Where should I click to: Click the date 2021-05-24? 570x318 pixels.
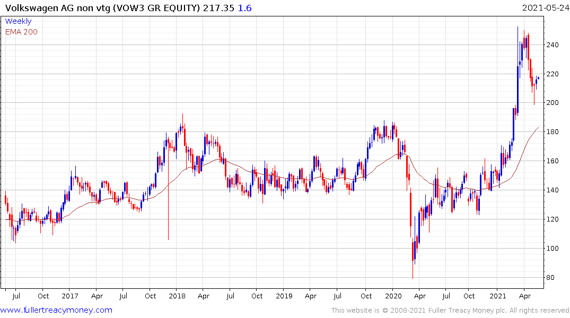[545, 8]
